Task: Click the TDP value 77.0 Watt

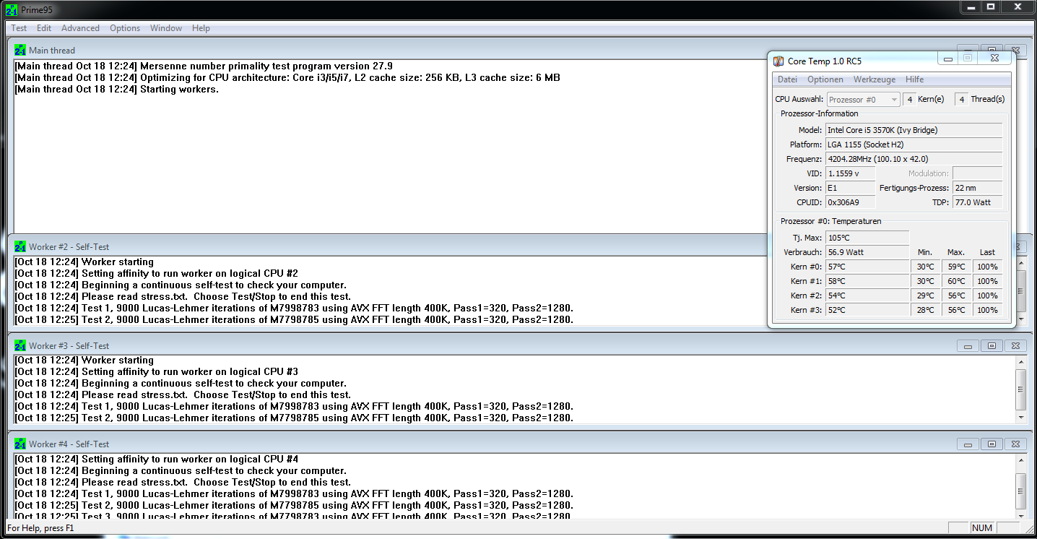Action: (x=977, y=202)
